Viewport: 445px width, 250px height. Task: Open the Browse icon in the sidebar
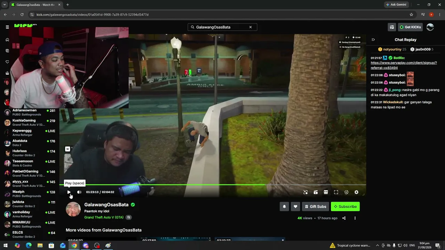7,51
